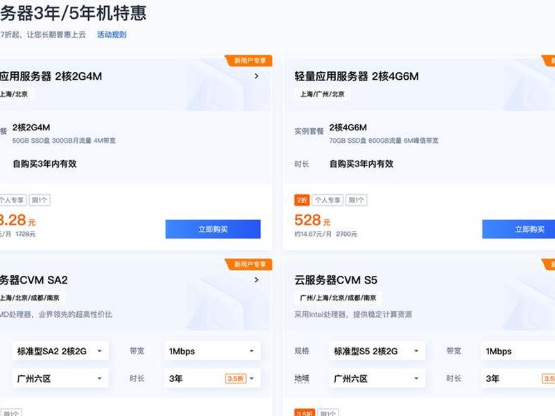Image resolution: width=555 pixels, height=416 pixels.
Task: Expand the 标准型S5 2核2G spec dropdown
Action: [x=377, y=351]
